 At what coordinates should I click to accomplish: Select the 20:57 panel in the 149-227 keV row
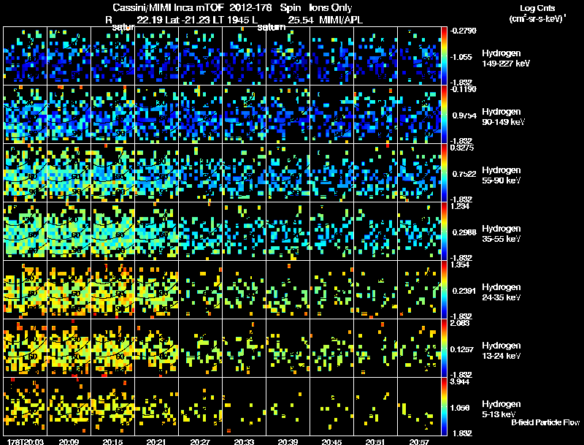(x=419, y=56)
